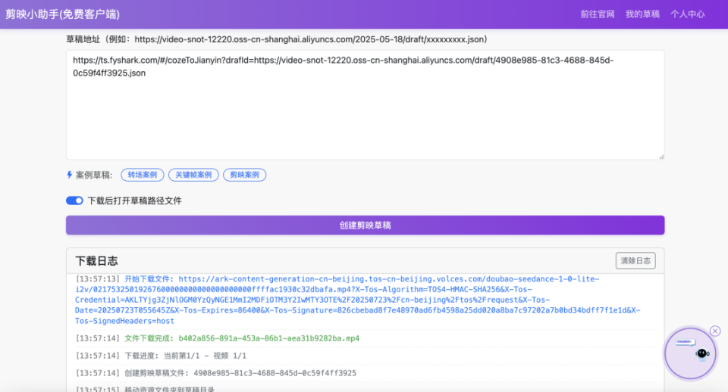Select the 转场案例 sample draft
This screenshot has height=392, width=728.
pos(143,175)
